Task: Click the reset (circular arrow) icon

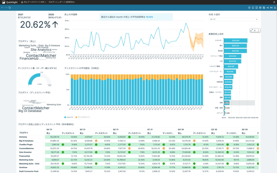Action: click(x=10, y=8)
